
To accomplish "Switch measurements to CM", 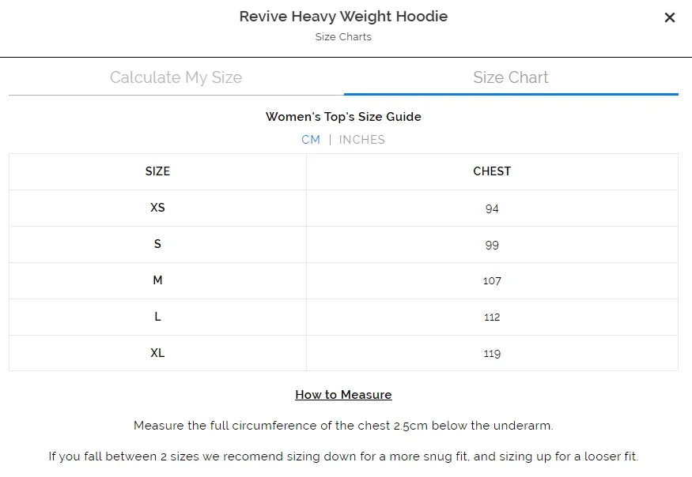I will [x=311, y=140].
